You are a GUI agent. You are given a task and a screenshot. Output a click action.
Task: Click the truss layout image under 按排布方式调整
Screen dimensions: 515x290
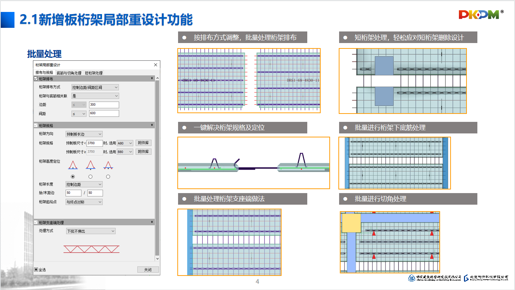click(249, 81)
